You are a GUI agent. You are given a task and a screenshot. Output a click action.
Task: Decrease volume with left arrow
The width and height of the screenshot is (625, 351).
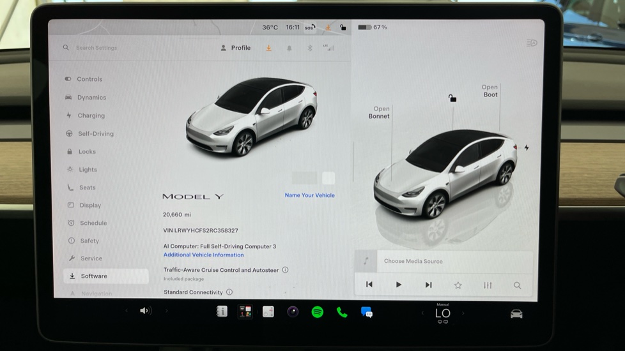tap(127, 310)
